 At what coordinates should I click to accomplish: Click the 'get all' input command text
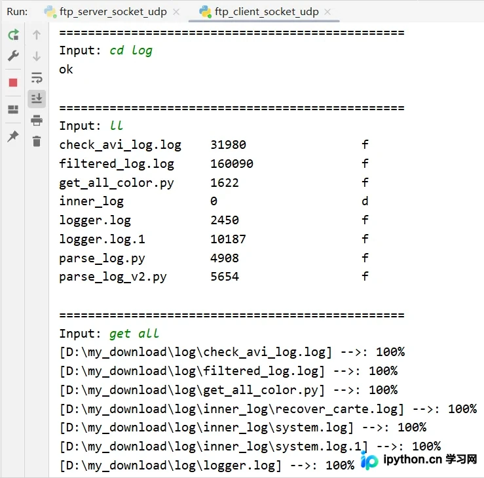tap(134, 334)
